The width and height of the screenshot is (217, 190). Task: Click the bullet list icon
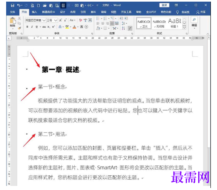click(x=98, y=18)
